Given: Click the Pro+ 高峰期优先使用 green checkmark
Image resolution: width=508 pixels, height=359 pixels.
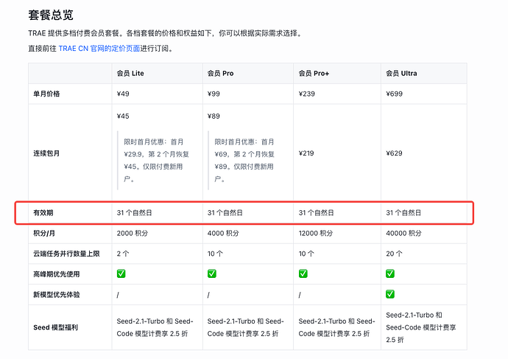Looking at the screenshot, I should pos(303,273).
